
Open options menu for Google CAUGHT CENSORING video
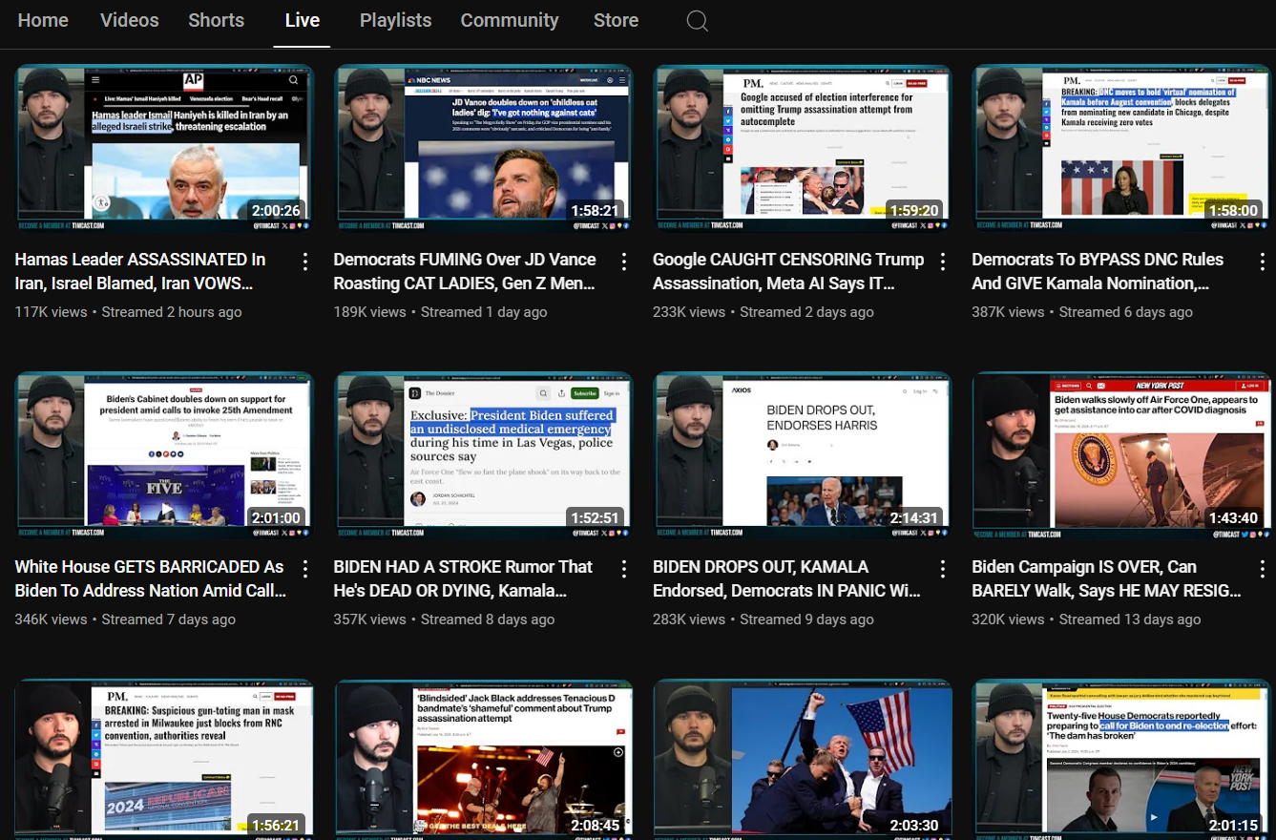tap(943, 262)
